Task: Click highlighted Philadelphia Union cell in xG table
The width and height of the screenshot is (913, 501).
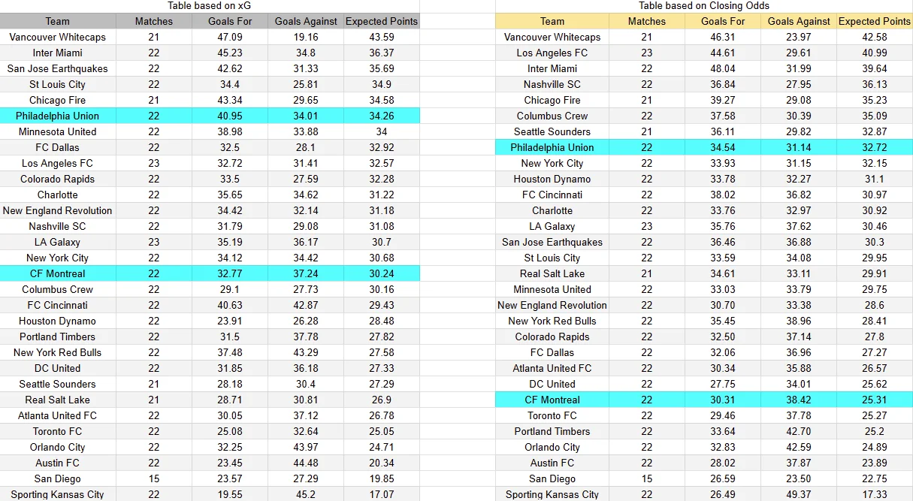Action: click(58, 116)
